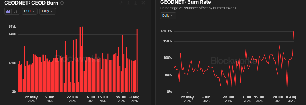Image resolution: width=306 pixels, height=105 pixels.
Task: Open the USD currency dropdown
Action: [x=29, y=11]
